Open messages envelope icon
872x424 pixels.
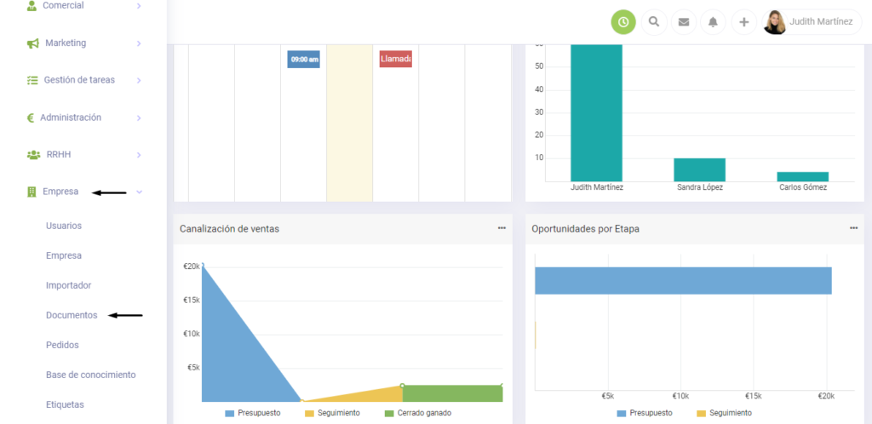[x=683, y=22]
